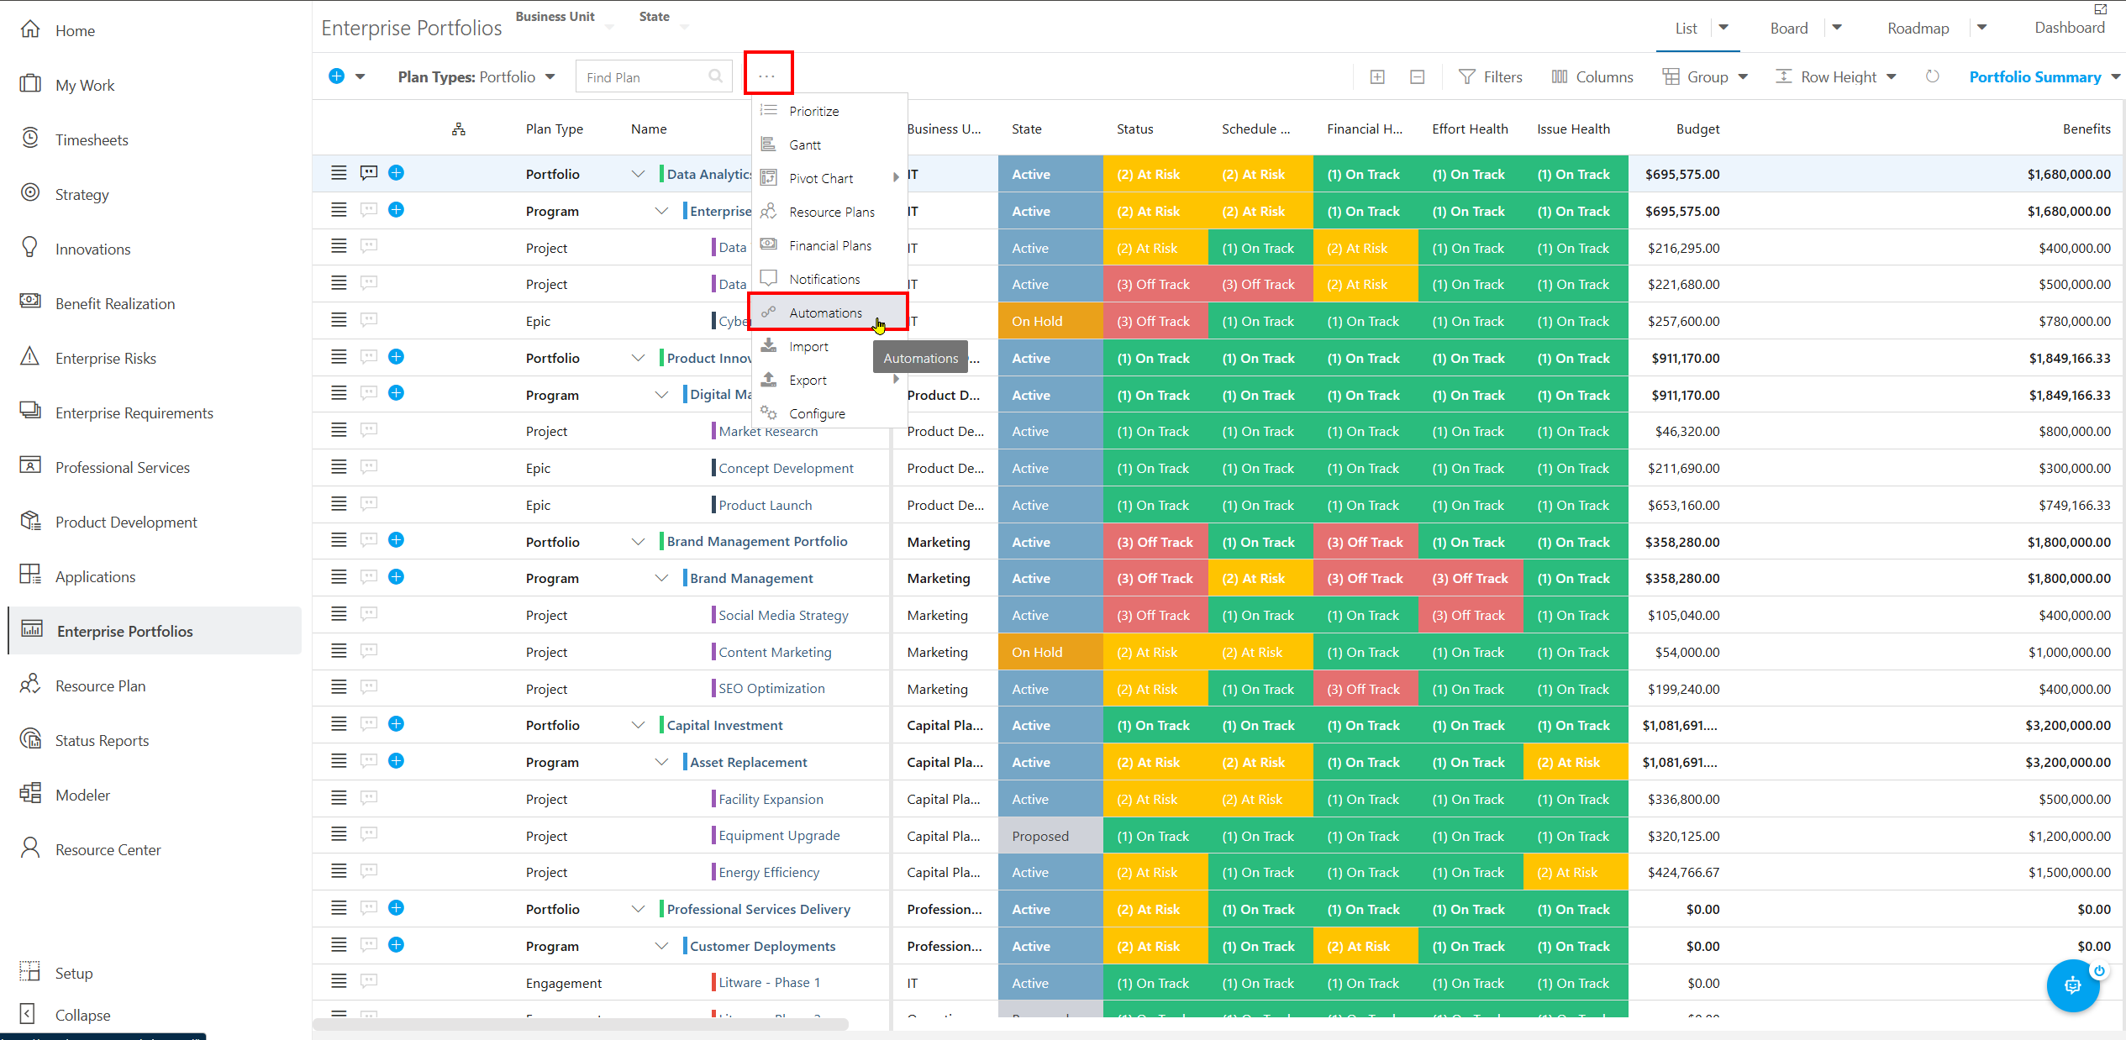Switch to the Board tab
2126x1040 pixels.
1788,28
